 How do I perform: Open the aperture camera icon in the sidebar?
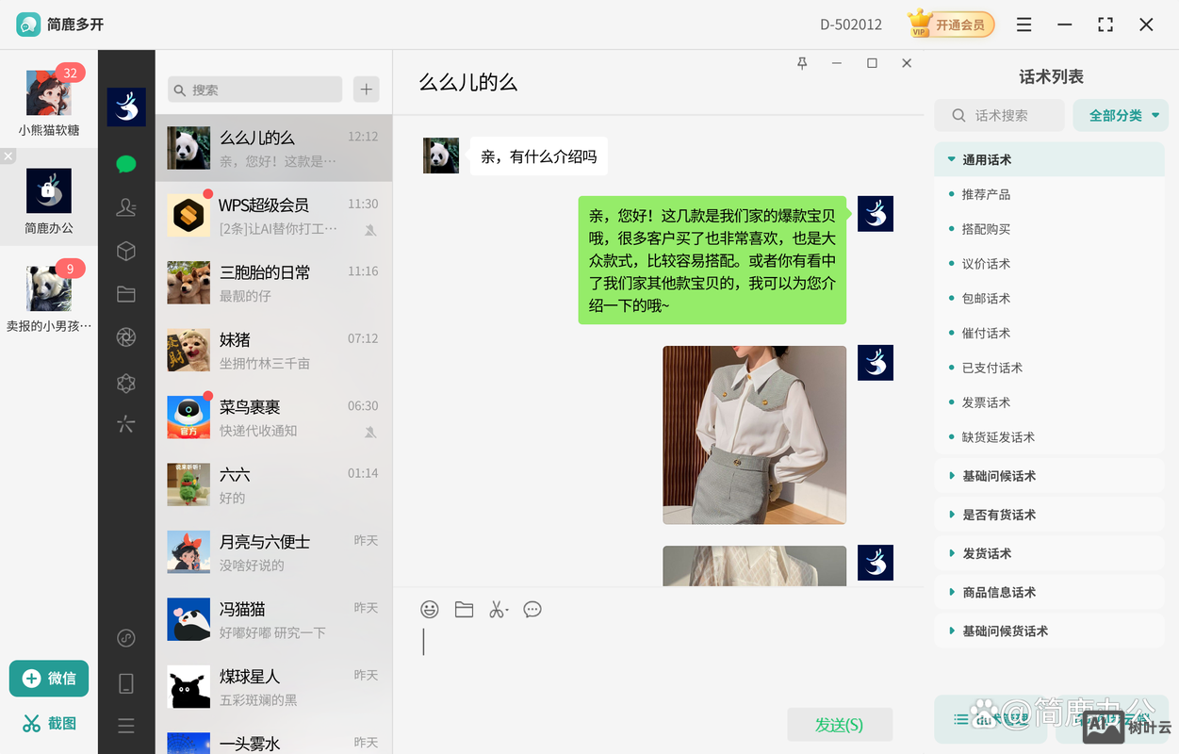[x=126, y=336]
